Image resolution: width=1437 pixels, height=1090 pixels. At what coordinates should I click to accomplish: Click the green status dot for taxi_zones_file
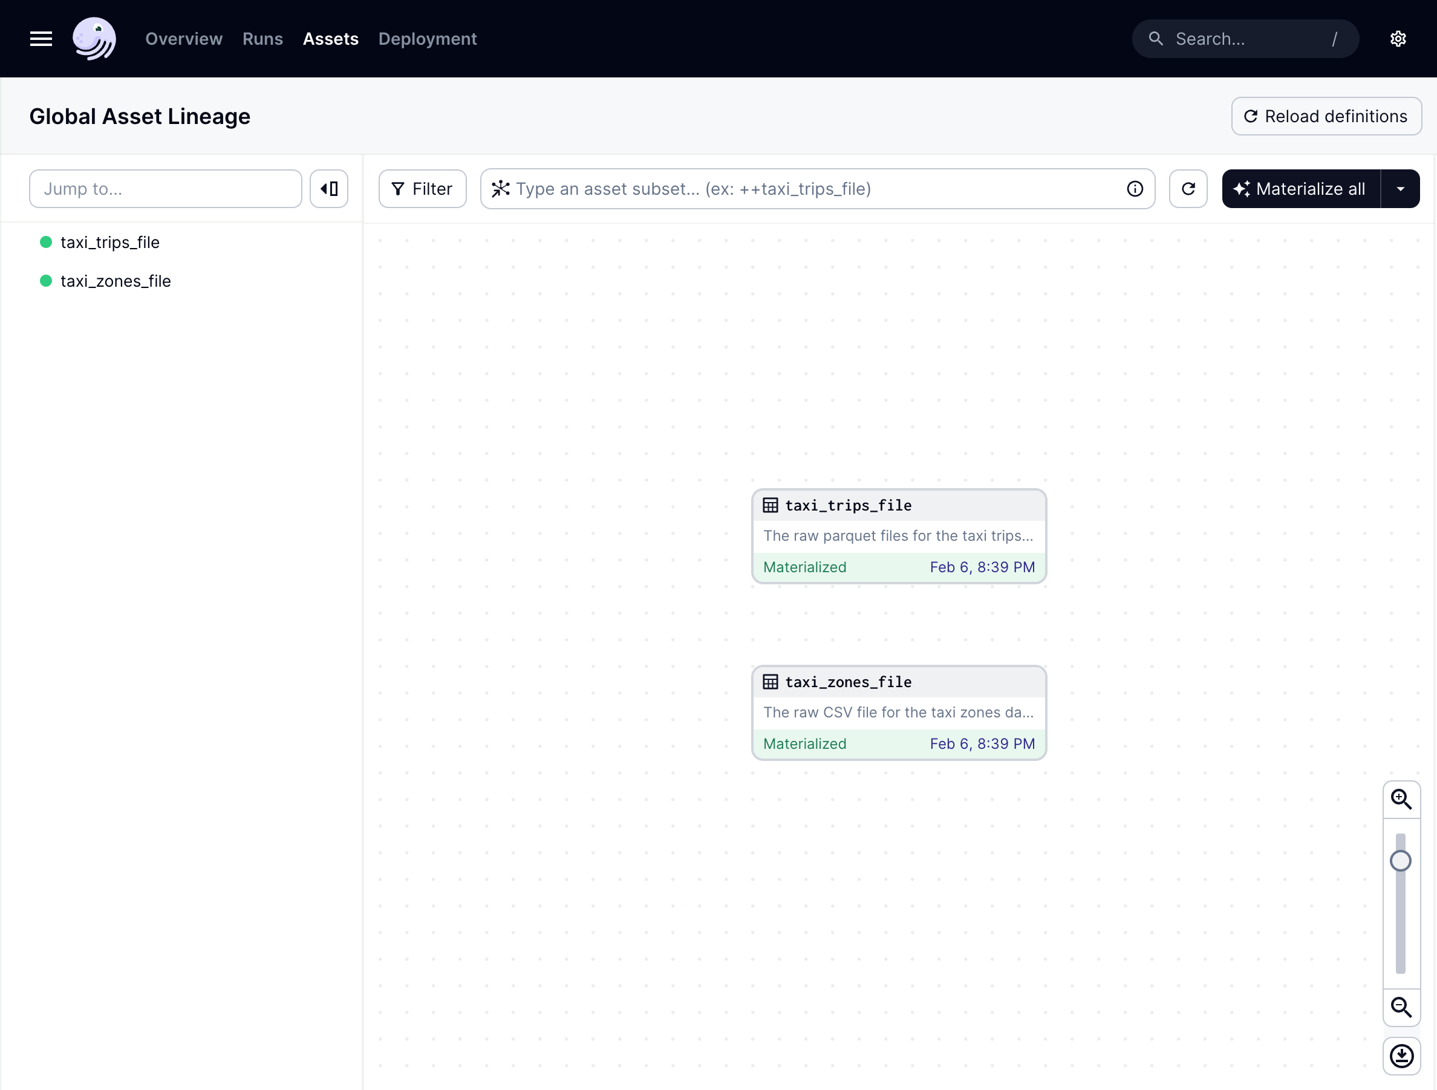tap(46, 281)
